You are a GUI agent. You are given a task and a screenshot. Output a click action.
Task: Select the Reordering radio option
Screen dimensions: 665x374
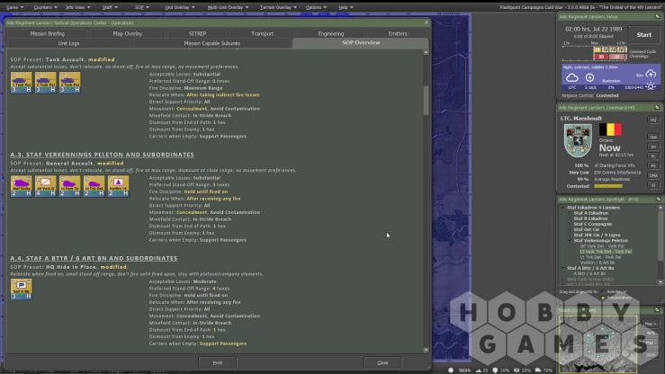tap(603, 292)
